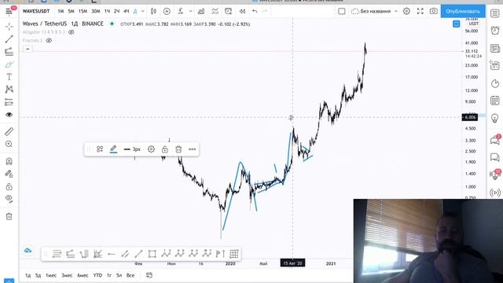
Task: Select the 30M timeframe
Action: [x=96, y=11]
